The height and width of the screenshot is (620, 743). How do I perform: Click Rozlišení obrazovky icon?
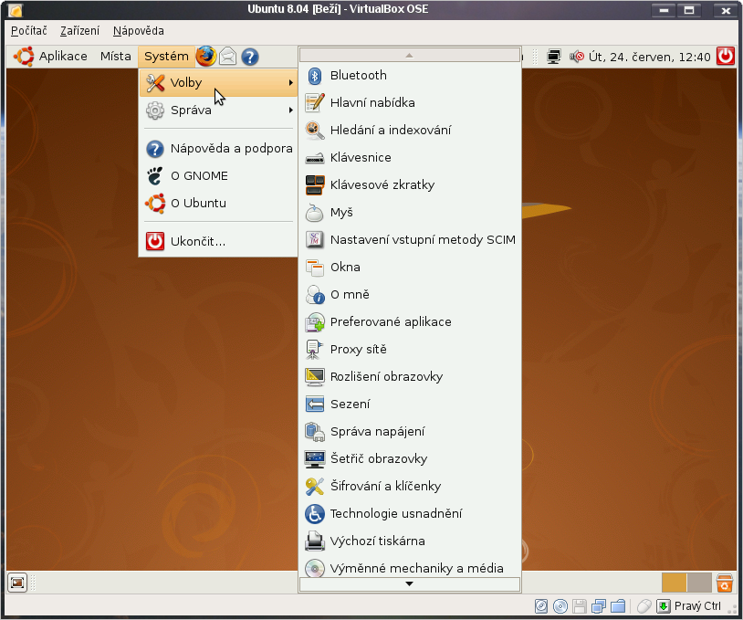315,377
